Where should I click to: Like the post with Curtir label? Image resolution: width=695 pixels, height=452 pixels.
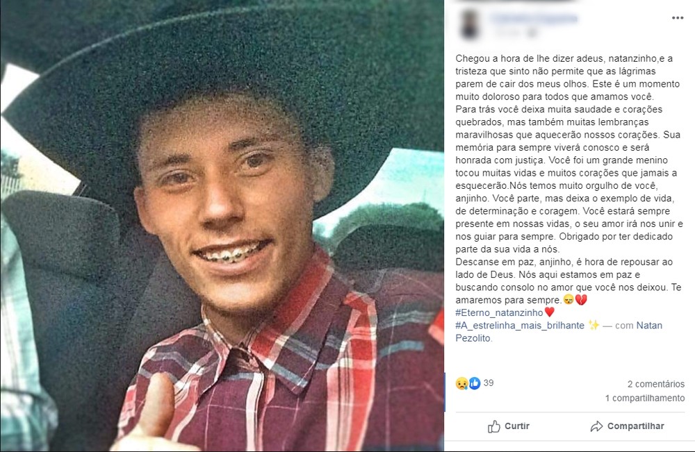point(517,426)
